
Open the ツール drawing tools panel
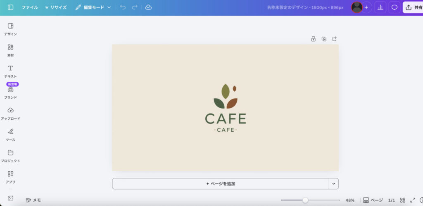click(x=11, y=134)
